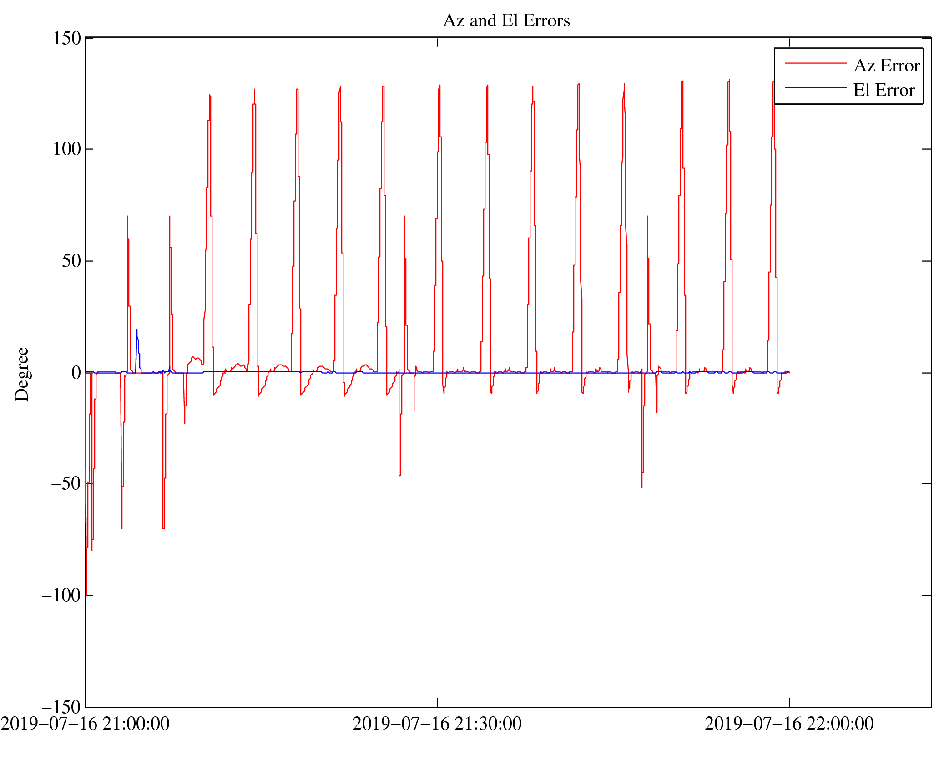Image resolution: width=944 pixels, height=766 pixels.
Task: Click the 'El Error' legend label
Action: (883, 91)
